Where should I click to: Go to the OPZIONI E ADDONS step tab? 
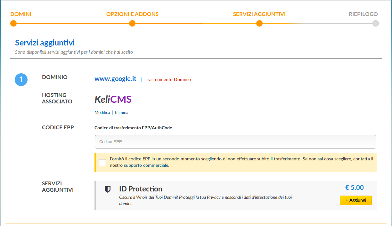[132, 14]
